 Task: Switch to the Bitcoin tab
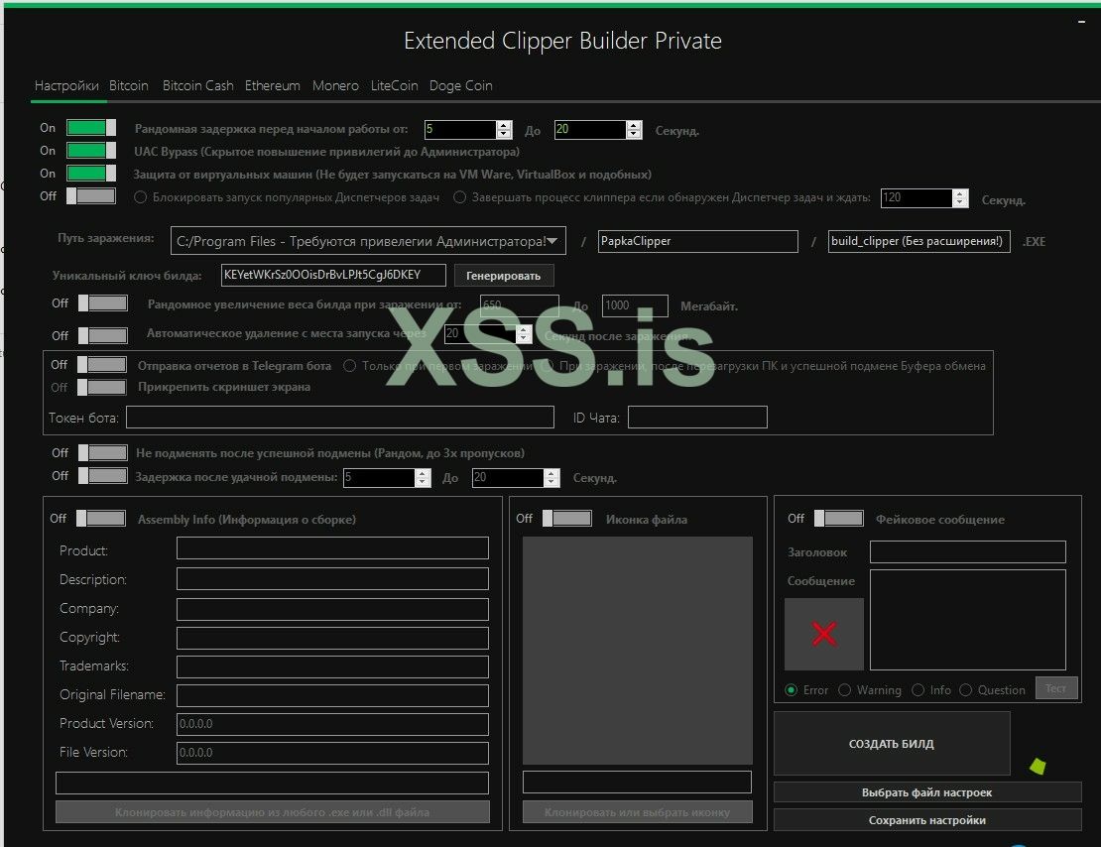coord(129,86)
